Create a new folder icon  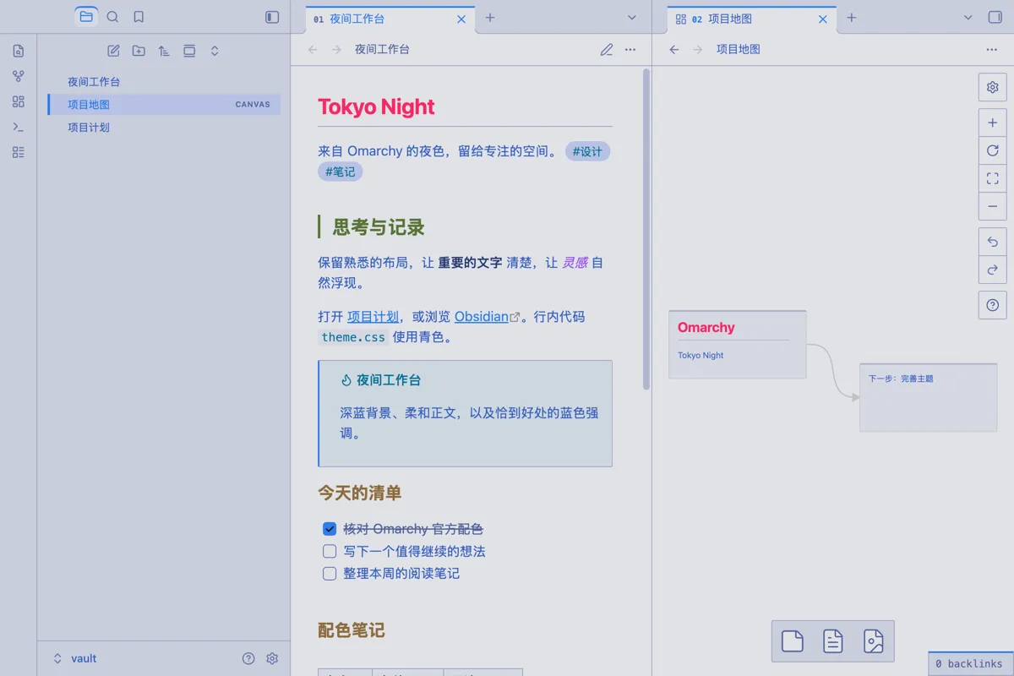139,51
